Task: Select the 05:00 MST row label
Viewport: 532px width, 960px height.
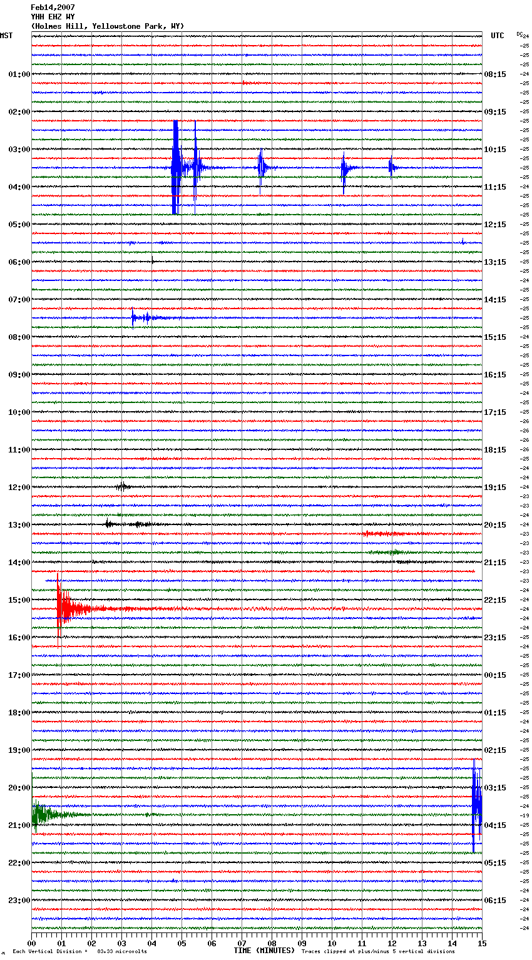Action: pos(19,225)
